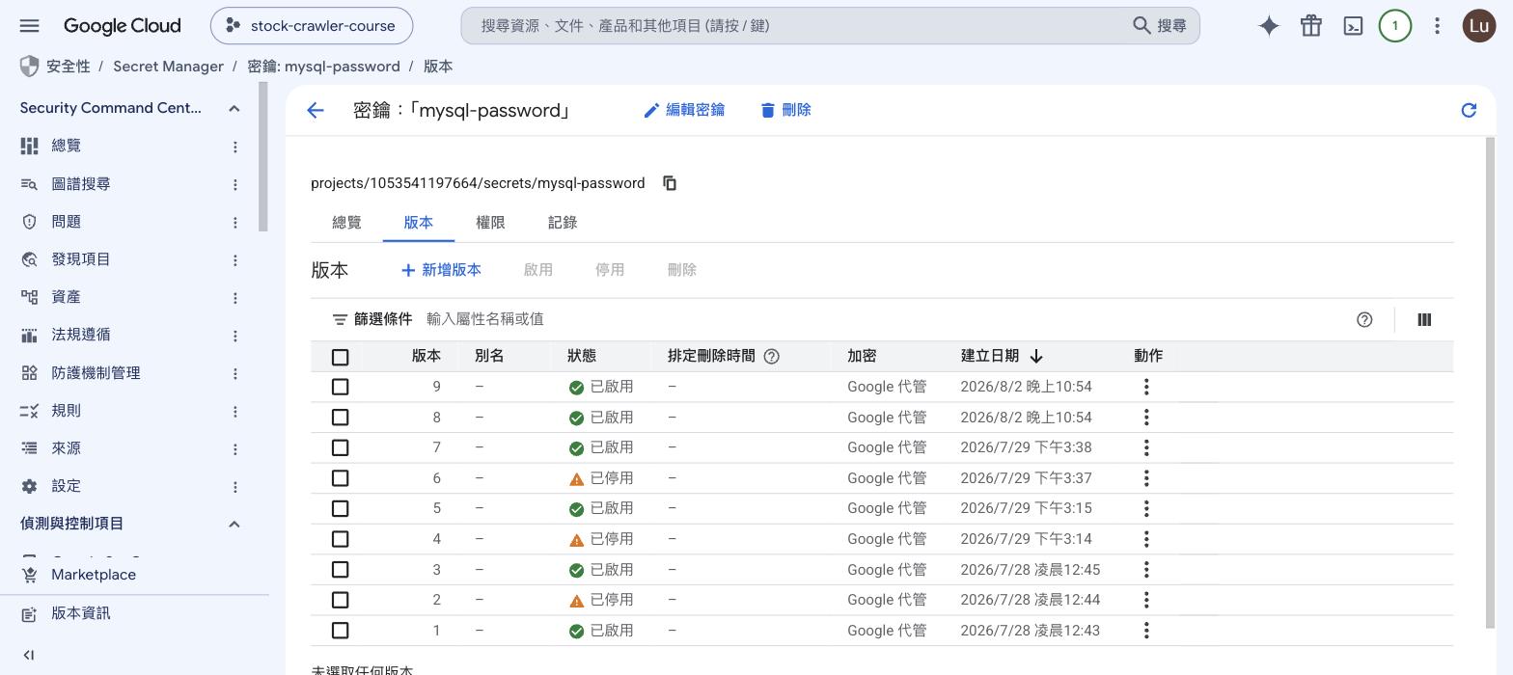Screen dimensions: 1513x675
Task: Select checkbox for version 6
Action: pos(340,478)
